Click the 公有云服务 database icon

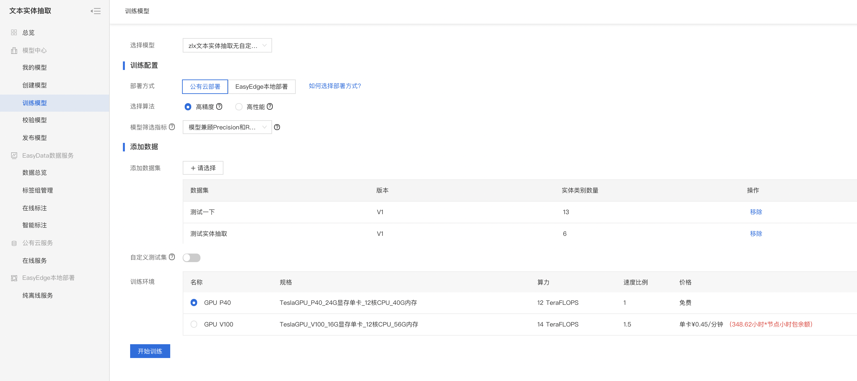14,243
